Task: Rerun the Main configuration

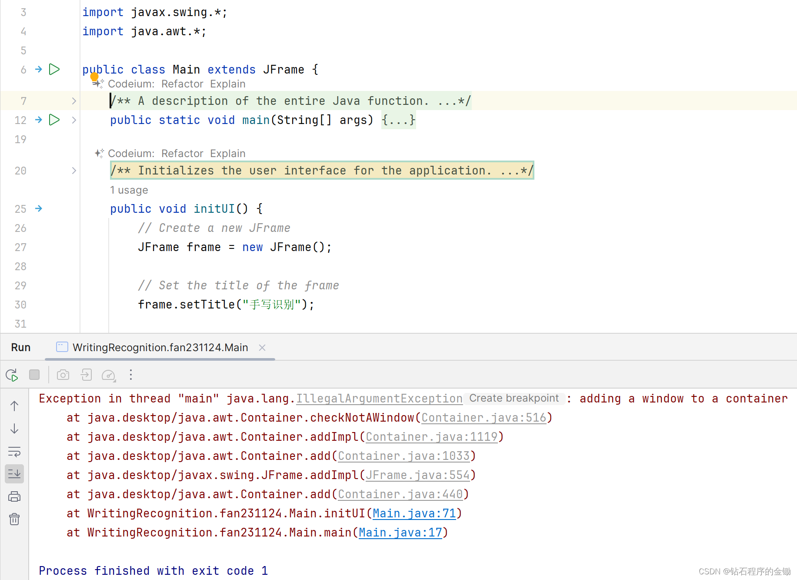Action: [12, 375]
